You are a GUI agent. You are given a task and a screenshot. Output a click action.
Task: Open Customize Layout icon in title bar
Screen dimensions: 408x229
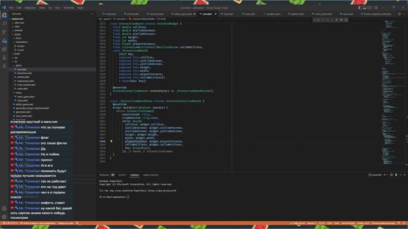(x=375, y=8)
